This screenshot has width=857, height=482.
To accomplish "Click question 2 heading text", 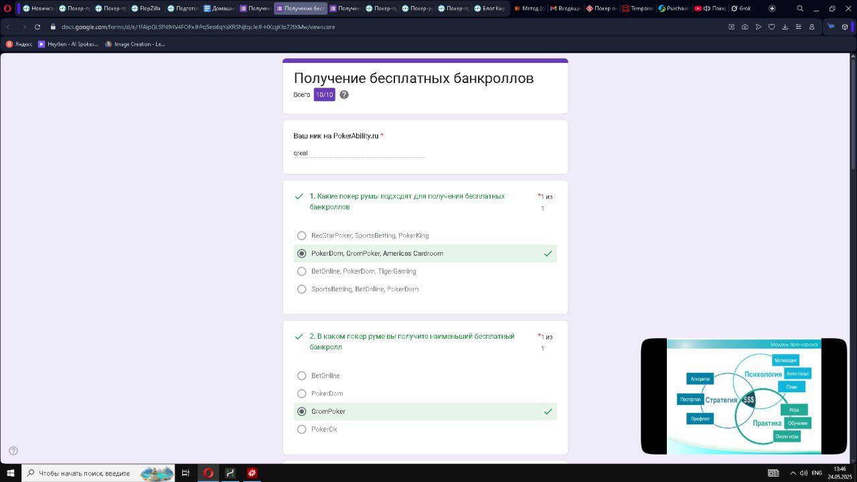I will coord(412,341).
